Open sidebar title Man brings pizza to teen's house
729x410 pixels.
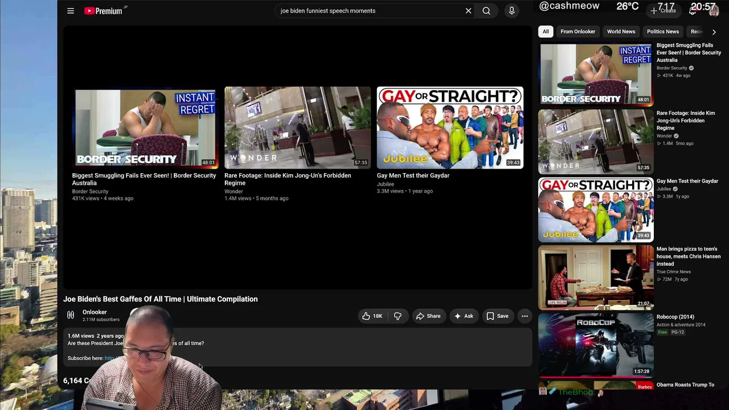tap(688, 256)
